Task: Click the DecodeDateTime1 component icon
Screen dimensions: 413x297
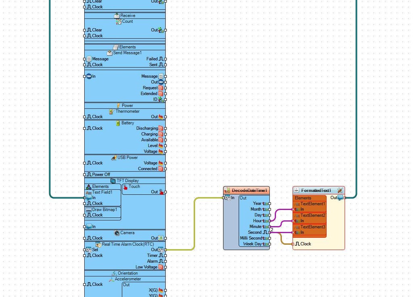Action: pyautogui.click(x=227, y=190)
